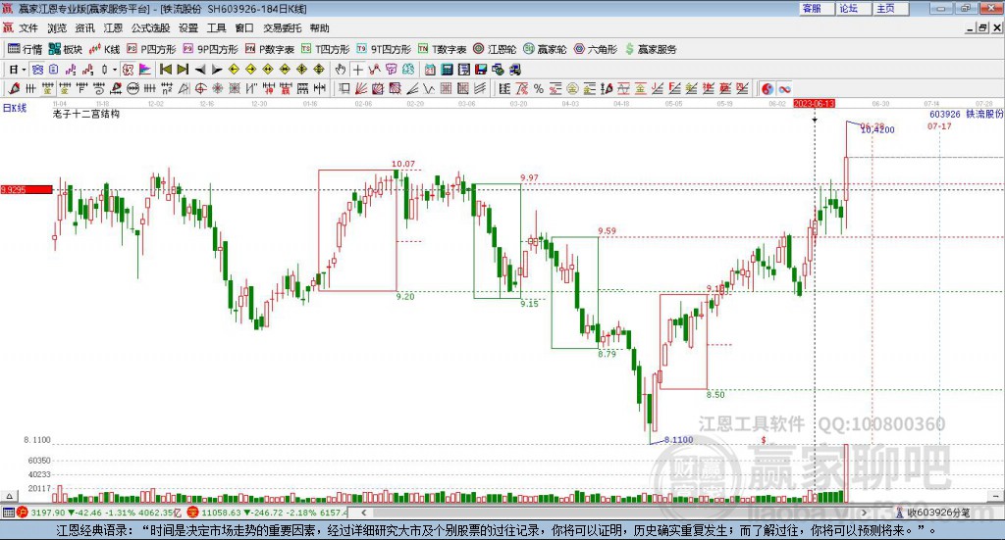Click the table grid icon in status bar
The image size is (1005, 540).
tap(8, 513)
